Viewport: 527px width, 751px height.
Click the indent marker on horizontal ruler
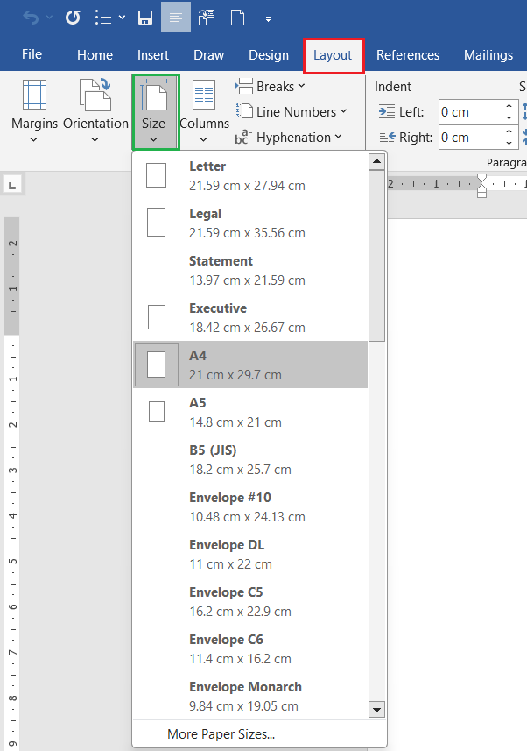point(482,186)
